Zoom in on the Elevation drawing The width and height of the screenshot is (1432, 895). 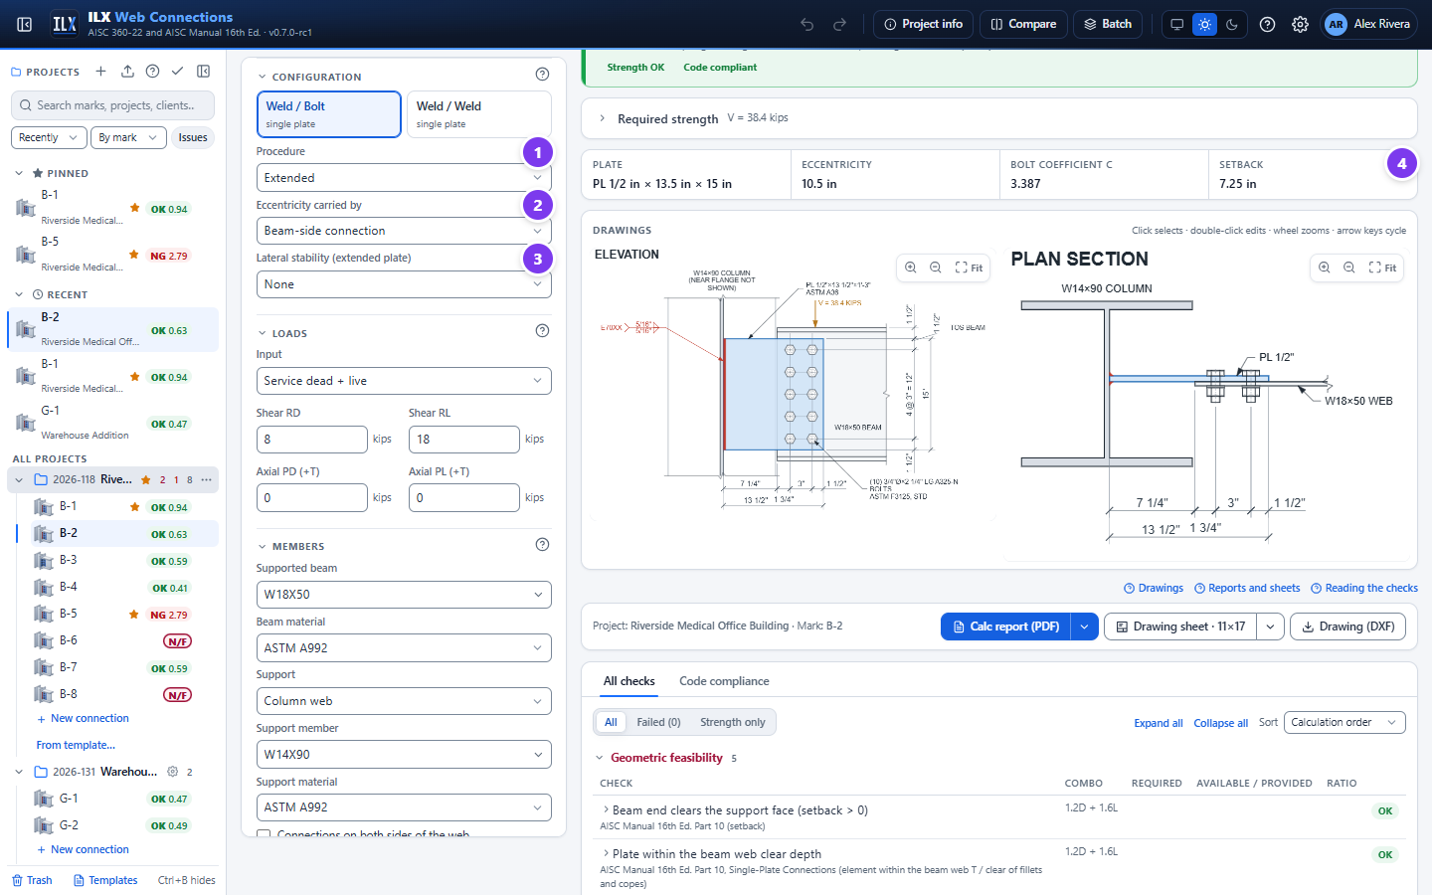(x=911, y=268)
